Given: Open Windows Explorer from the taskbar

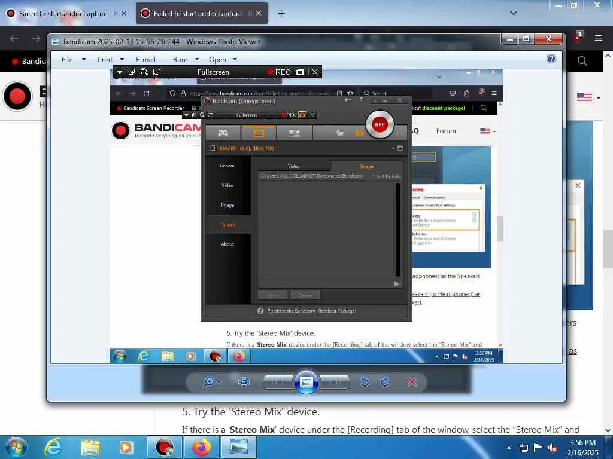Looking at the screenshot, I should 90,447.
